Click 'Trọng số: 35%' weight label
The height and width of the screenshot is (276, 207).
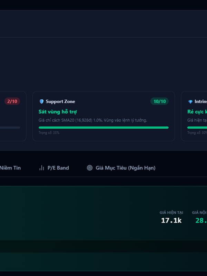(49, 133)
